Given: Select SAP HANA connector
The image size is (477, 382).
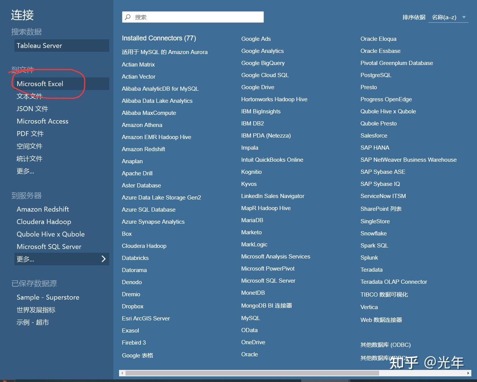Looking at the screenshot, I should click(x=375, y=148).
